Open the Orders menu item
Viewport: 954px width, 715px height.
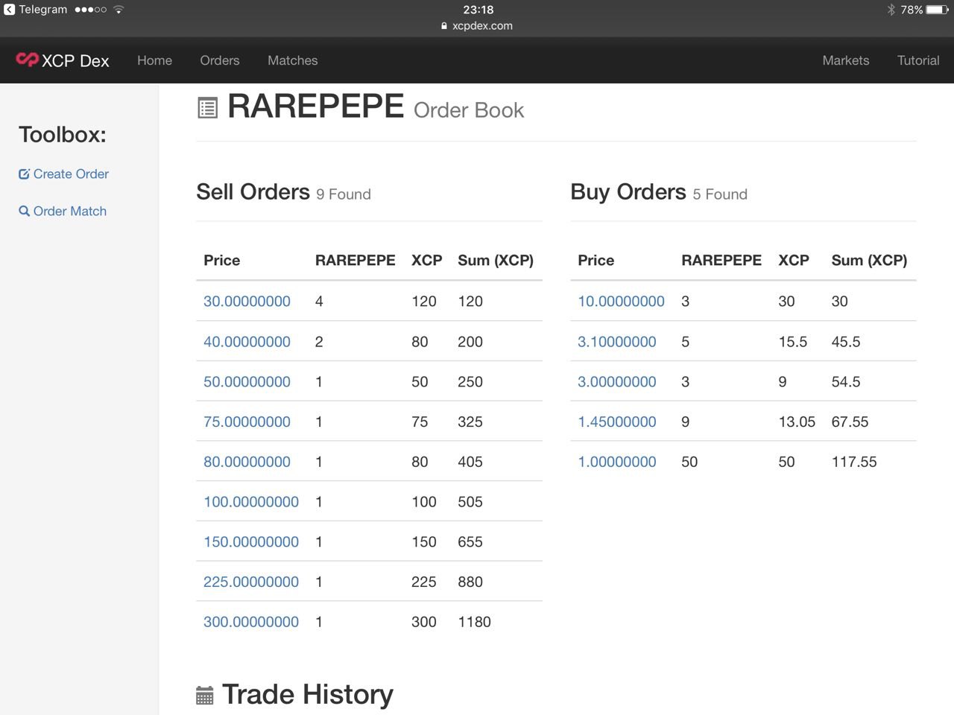tap(220, 60)
